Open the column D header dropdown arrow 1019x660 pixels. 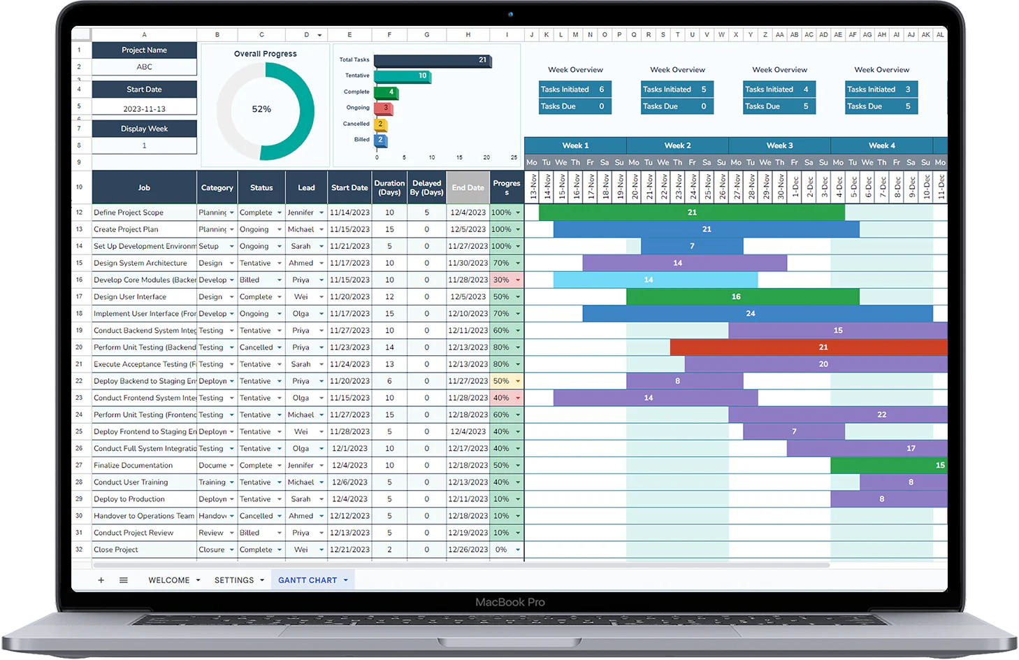(x=319, y=35)
